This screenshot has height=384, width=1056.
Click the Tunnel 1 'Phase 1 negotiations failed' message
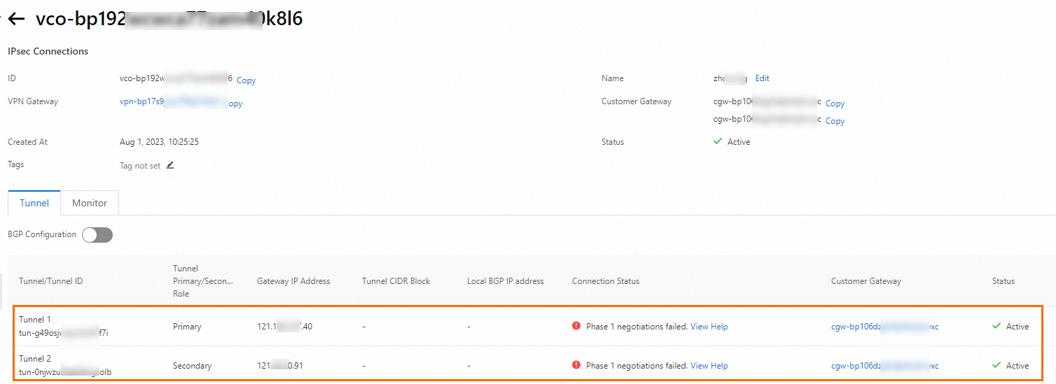(637, 327)
